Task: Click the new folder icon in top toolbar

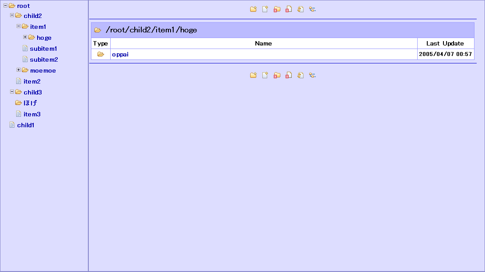Action: tap(253, 9)
